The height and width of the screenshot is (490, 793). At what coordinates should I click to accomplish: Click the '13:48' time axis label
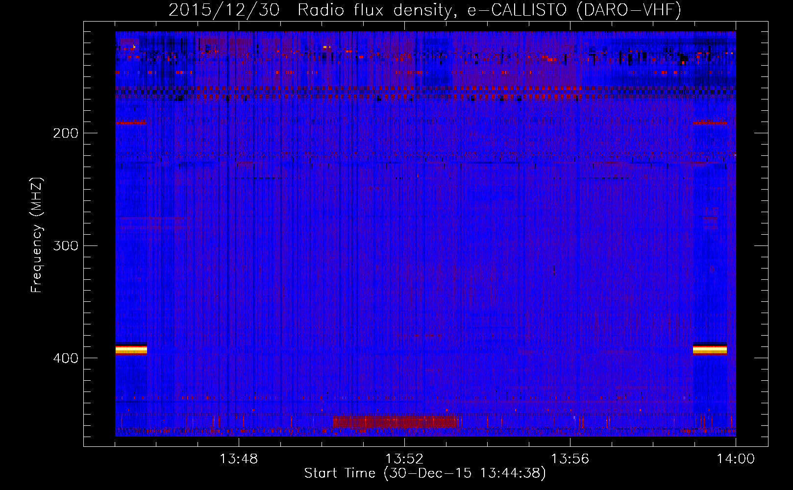239,459
